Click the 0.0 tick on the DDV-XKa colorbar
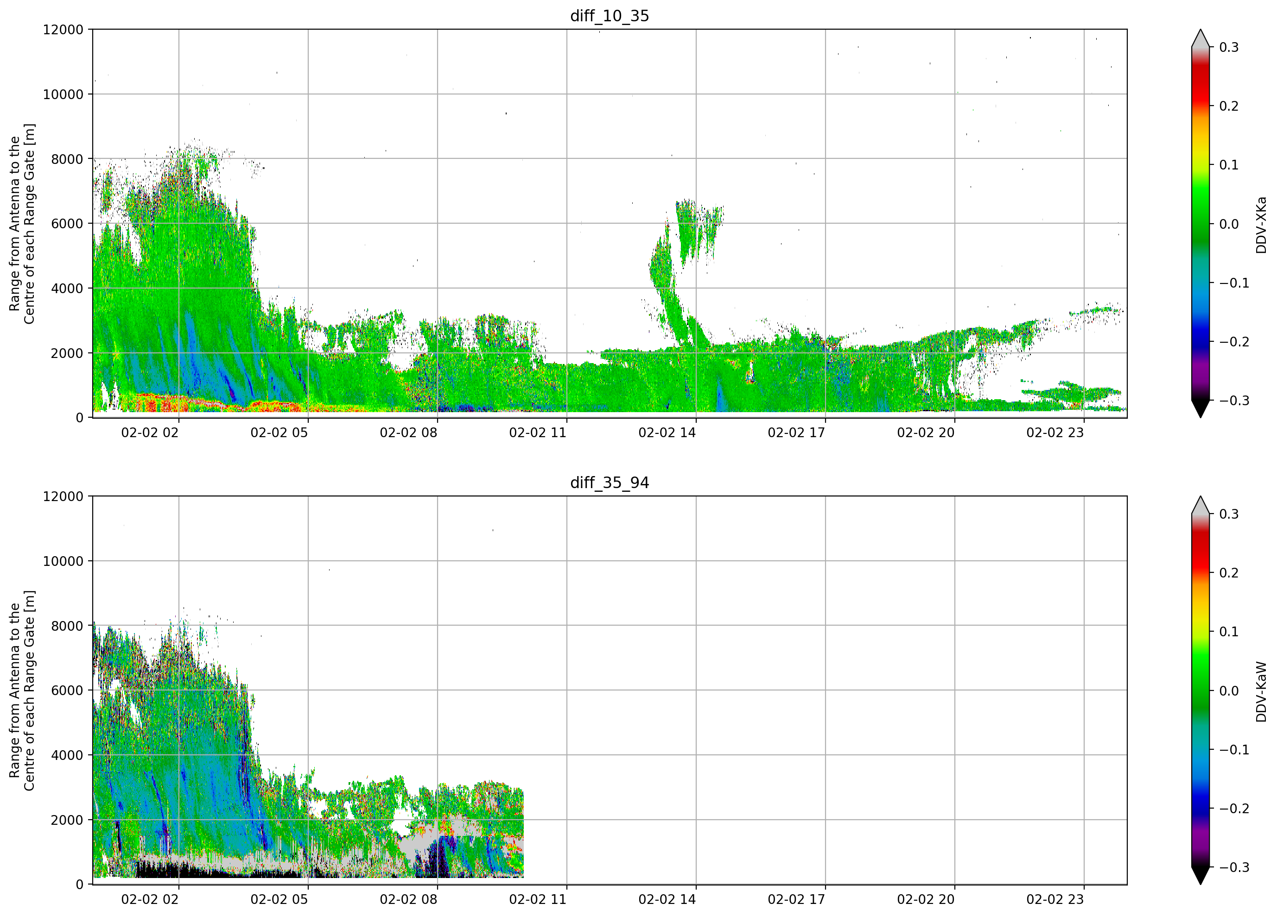1277x916 pixels. click(1229, 224)
